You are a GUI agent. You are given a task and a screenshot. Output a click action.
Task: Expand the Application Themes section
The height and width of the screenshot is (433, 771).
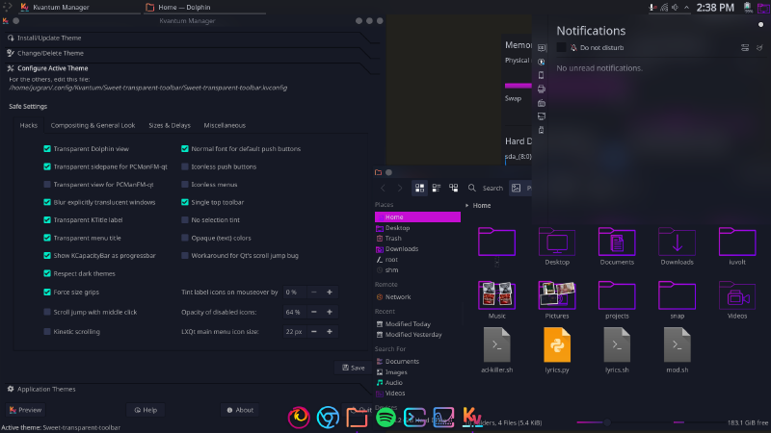[46, 389]
